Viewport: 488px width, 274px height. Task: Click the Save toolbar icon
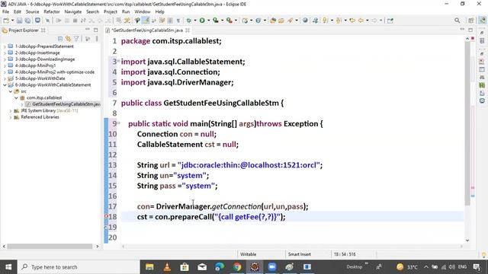(x=19, y=21)
